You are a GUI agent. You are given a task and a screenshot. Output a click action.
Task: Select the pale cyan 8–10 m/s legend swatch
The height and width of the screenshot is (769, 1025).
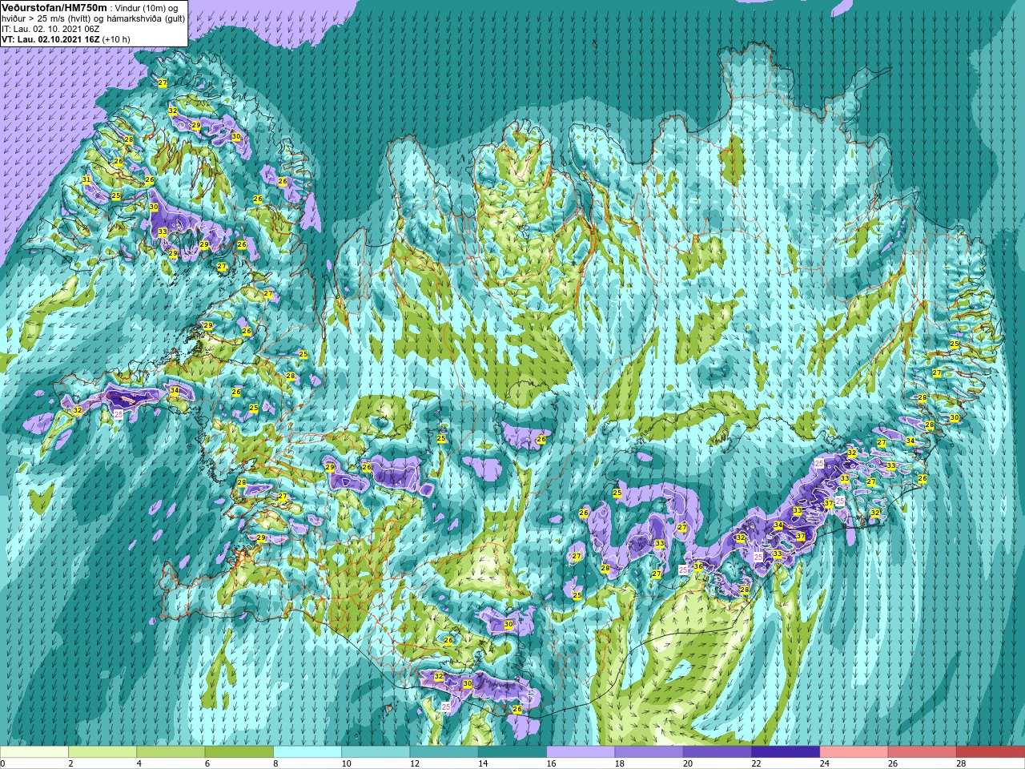[307, 752]
